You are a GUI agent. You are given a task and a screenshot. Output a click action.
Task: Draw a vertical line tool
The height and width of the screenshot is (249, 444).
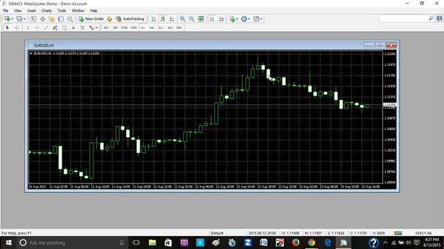pyautogui.click(x=28, y=28)
